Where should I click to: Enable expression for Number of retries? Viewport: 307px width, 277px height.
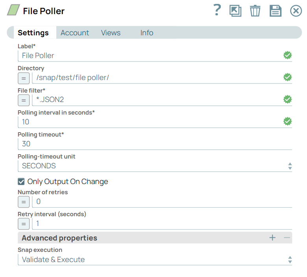tap(24, 202)
